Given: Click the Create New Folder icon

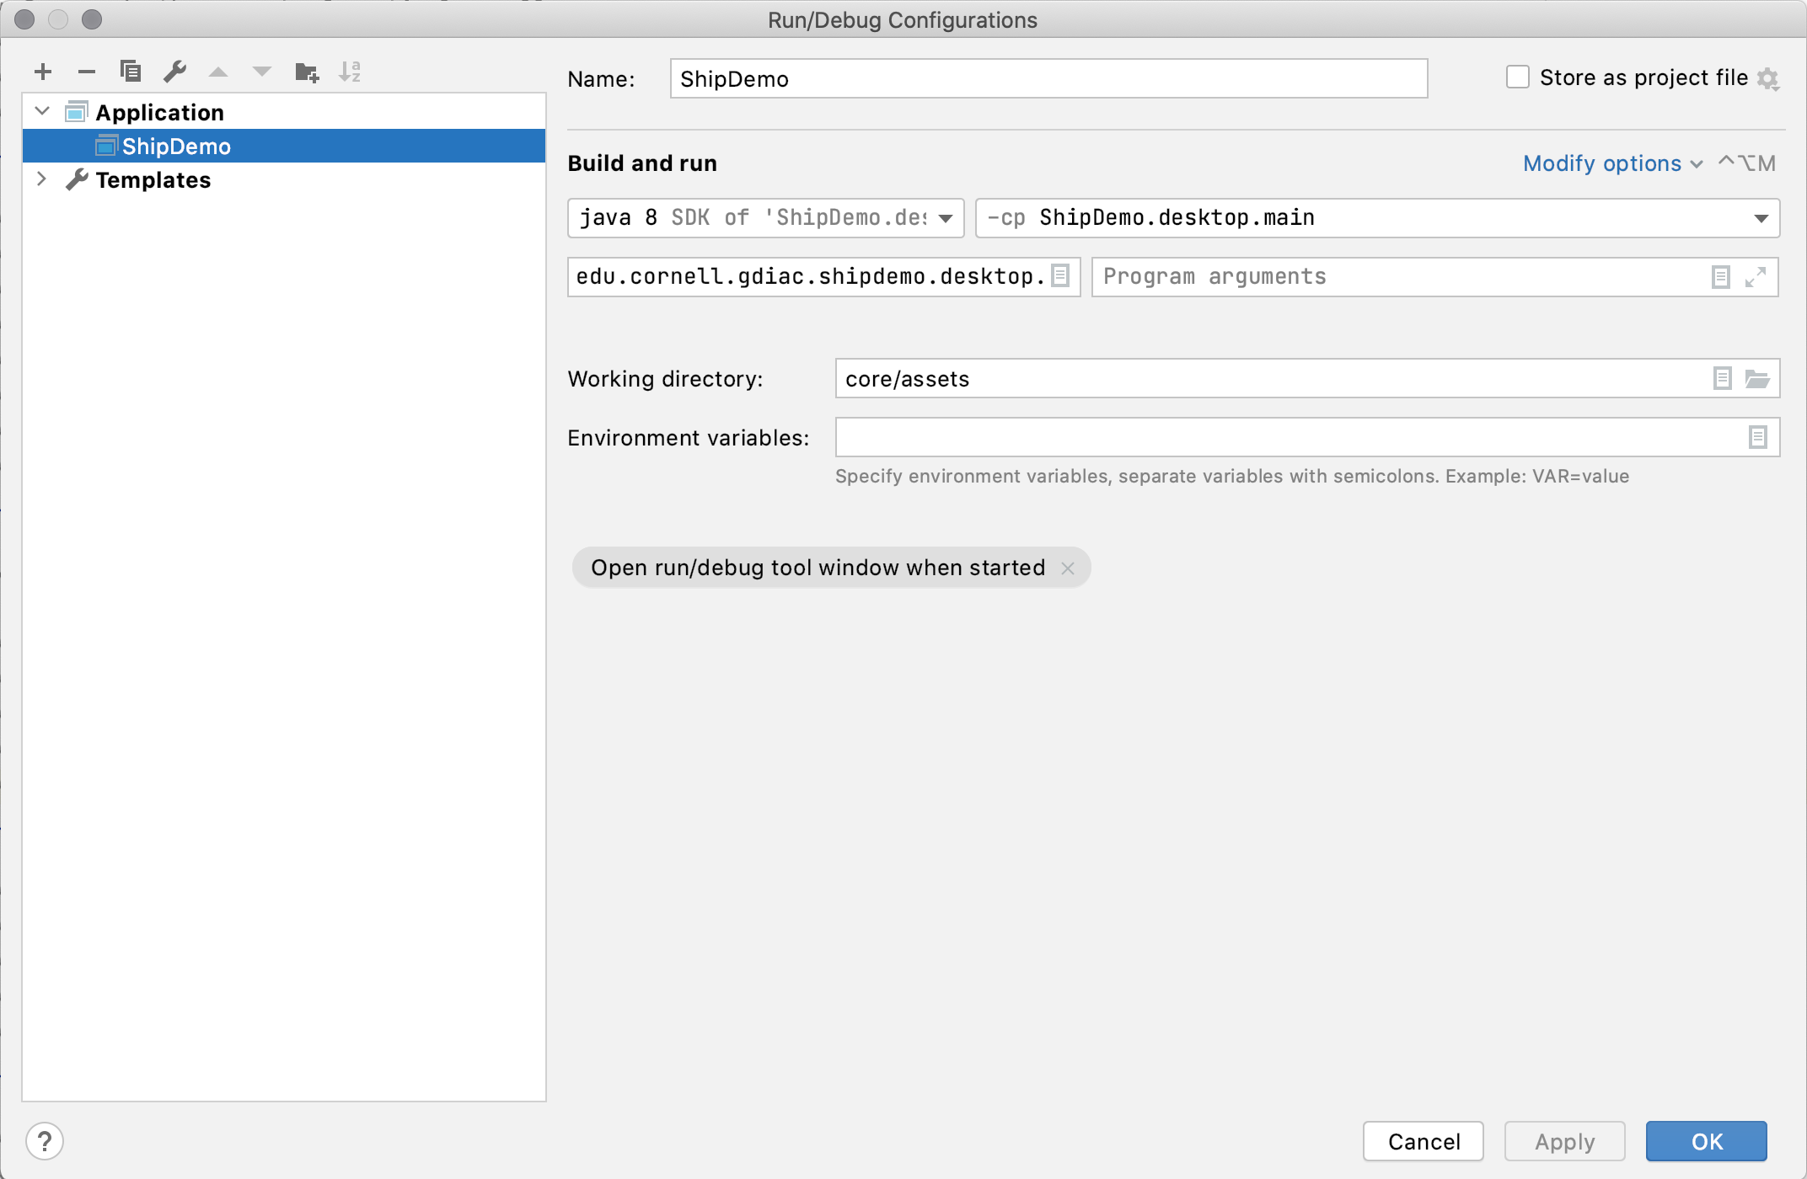Looking at the screenshot, I should coord(307,72).
